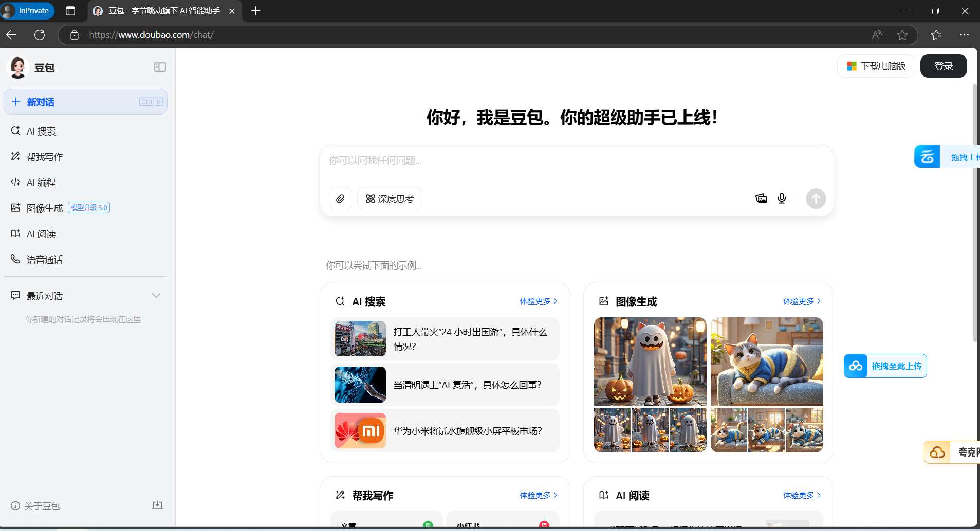
Task: Open 体验更多 in the 帮我写作 card
Action: pyautogui.click(x=538, y=495)
